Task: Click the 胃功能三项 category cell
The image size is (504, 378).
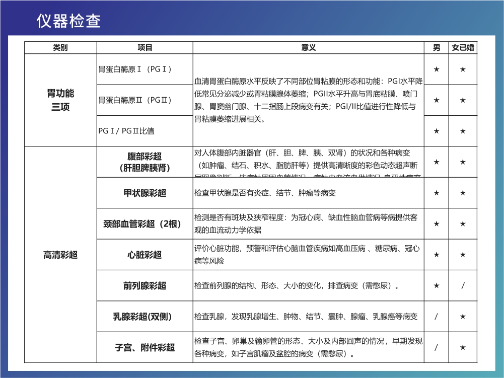Action: (60, 100)
